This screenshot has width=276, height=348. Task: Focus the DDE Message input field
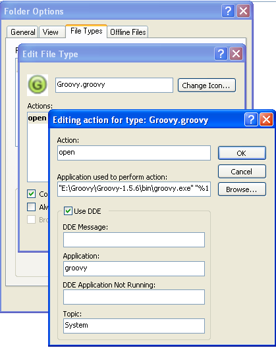pyautogui.click(x=134, y=239)
